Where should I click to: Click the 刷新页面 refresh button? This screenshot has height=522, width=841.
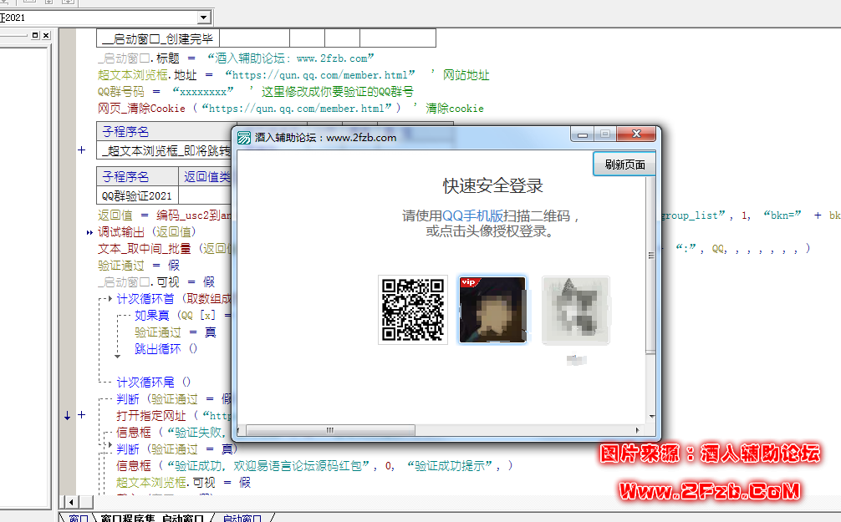pos(624,165)
